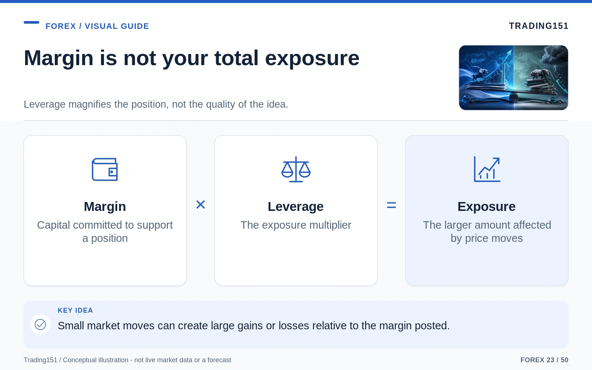
Task: Click the Leverage card heading
Action: [296, 206]
